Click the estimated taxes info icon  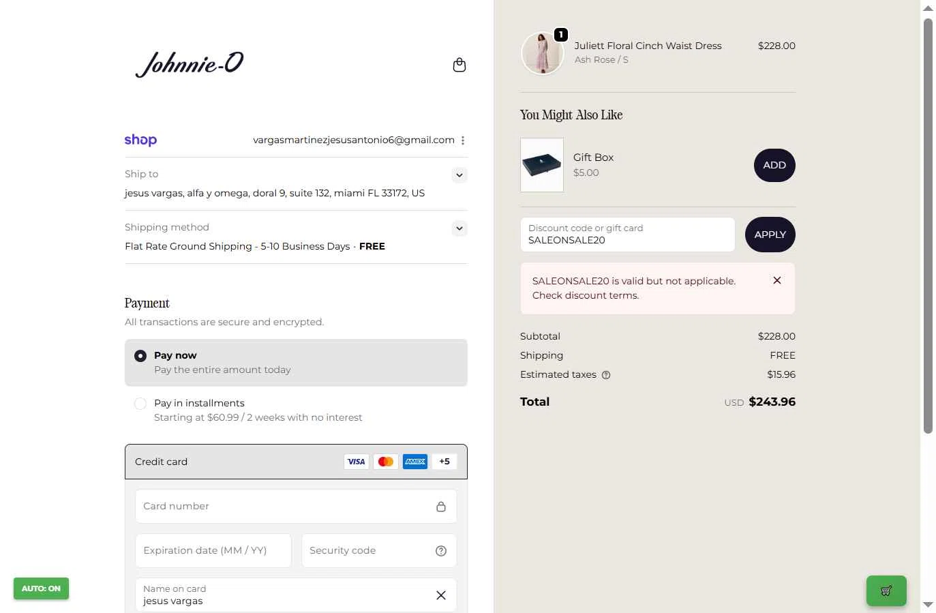(x=606, y=375)
